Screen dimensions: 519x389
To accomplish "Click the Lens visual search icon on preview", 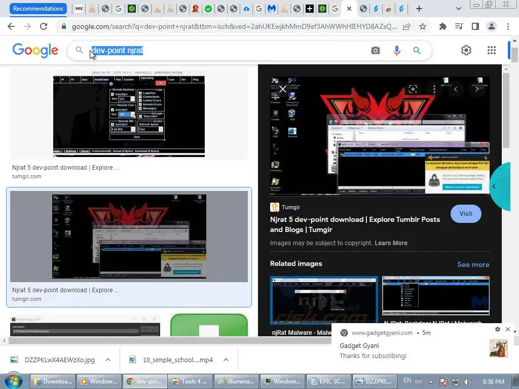I will (413, 89).
